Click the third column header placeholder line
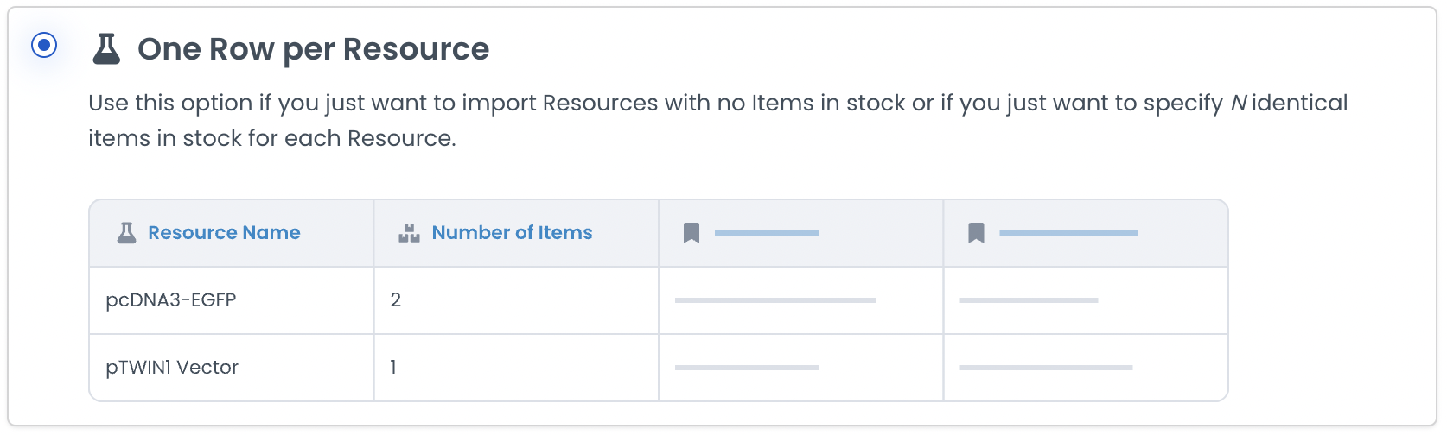 coord(767,233)
